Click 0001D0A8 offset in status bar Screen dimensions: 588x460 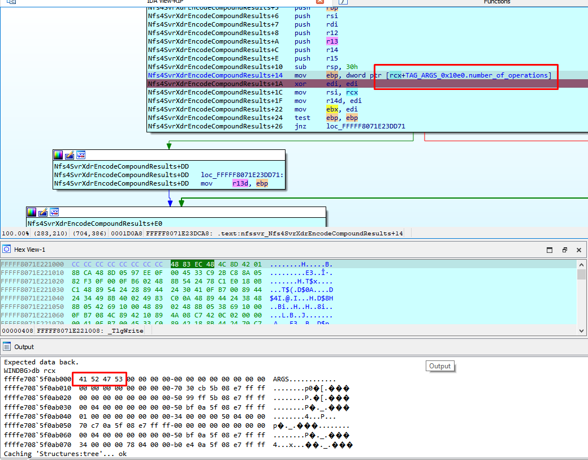(x=127, y=233)
